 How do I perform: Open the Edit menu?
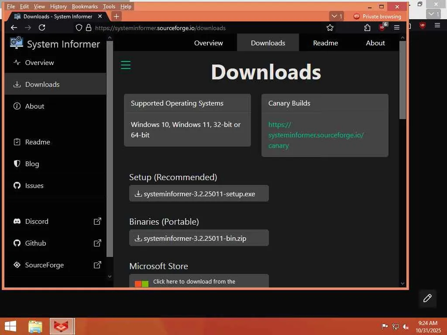[x=24, y=6]
